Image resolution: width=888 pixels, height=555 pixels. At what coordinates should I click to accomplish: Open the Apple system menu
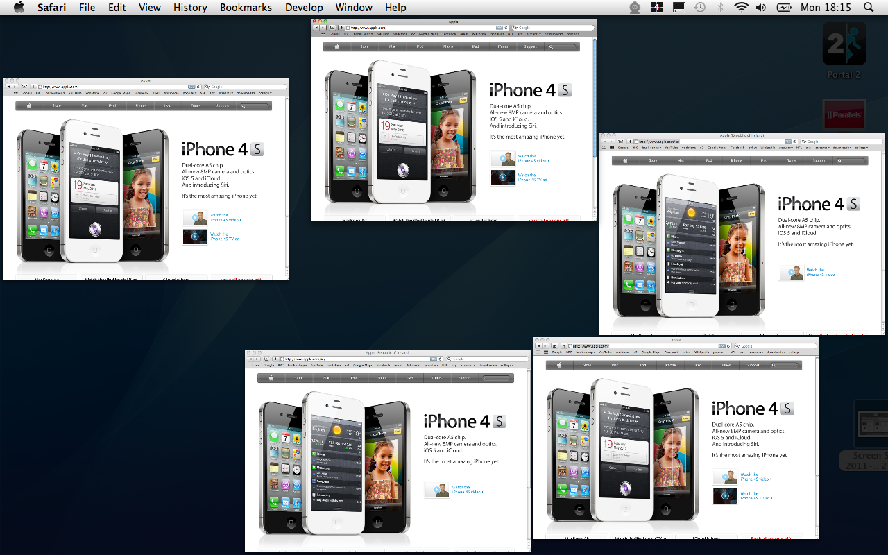(19, 7)
